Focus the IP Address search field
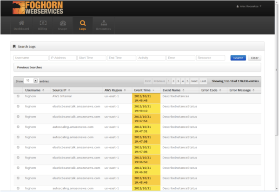Screen dimensions: 279x192 63,58
